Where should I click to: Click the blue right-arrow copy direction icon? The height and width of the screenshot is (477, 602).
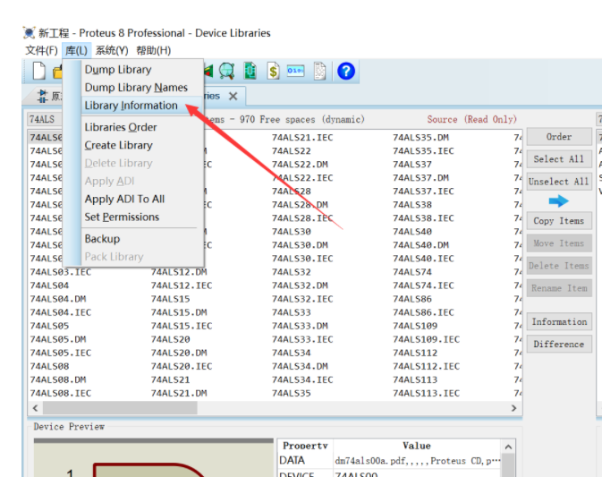(x=558, y=200)
